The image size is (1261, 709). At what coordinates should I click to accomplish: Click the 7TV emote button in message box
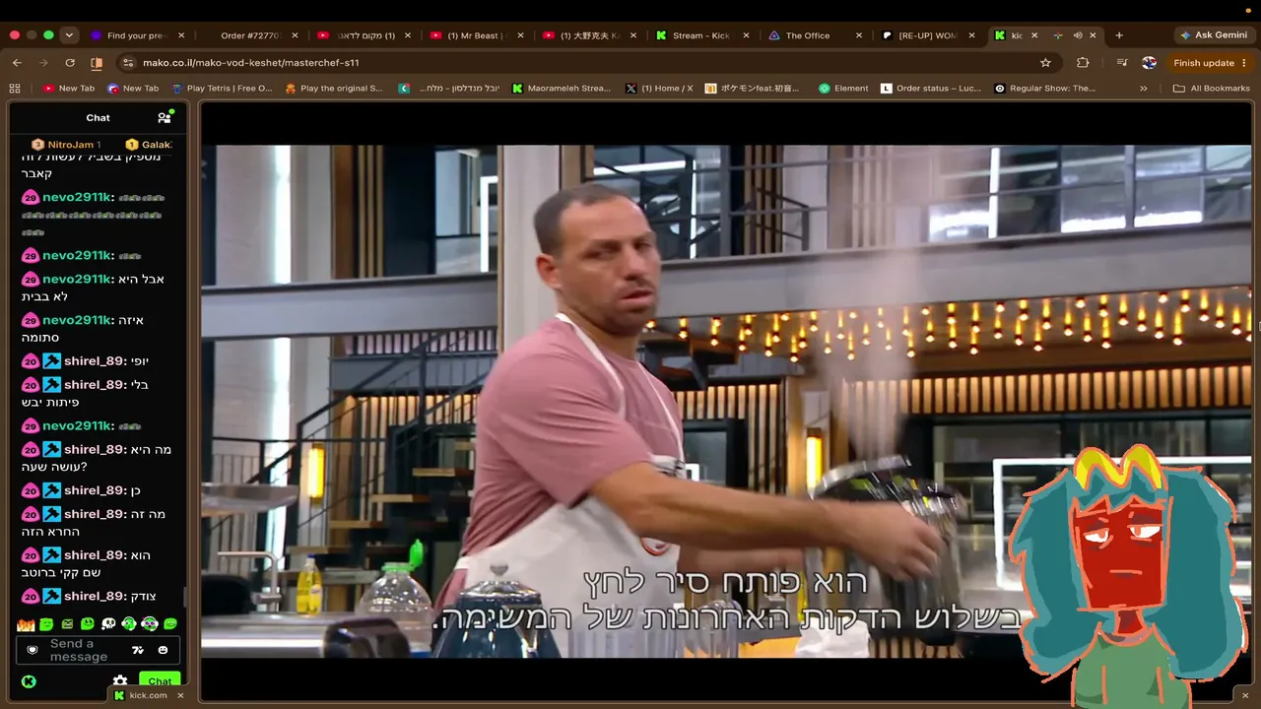pos(138,650)
